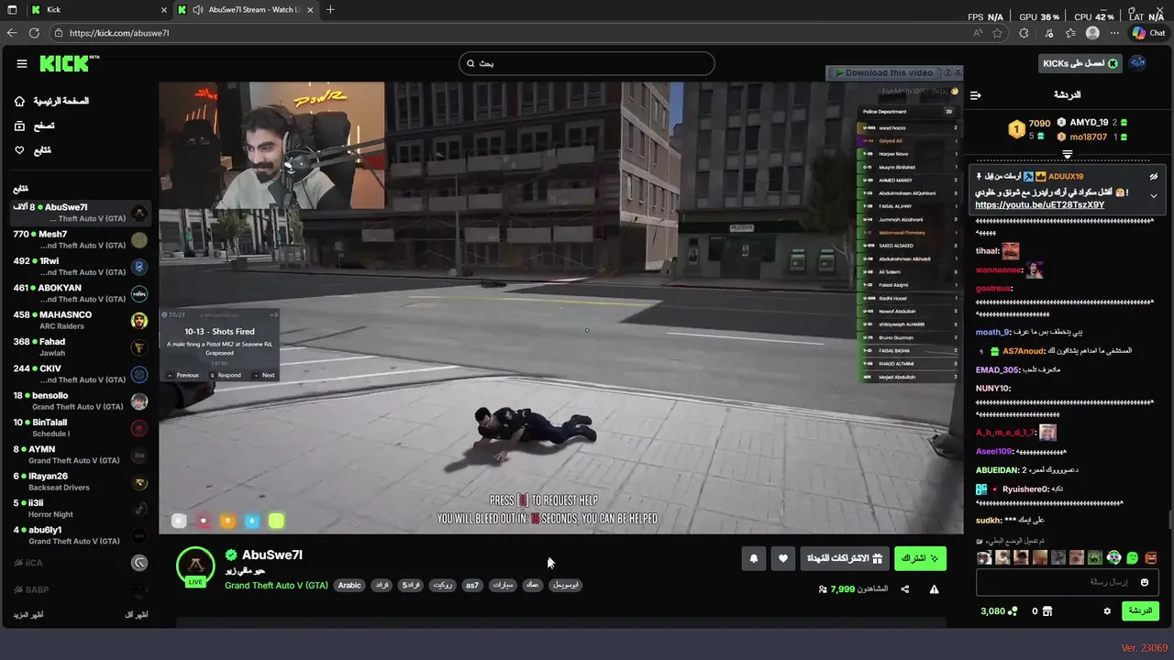Click the green Chat send button
This screenshot has height=660, width=1174.
coord(1140,611)
